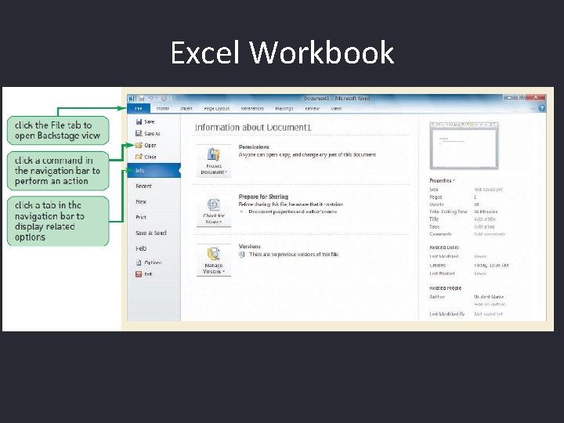Open the Undo history dropdown arrow
This screenshot has height=423, width=564.
tap(157, 98)
